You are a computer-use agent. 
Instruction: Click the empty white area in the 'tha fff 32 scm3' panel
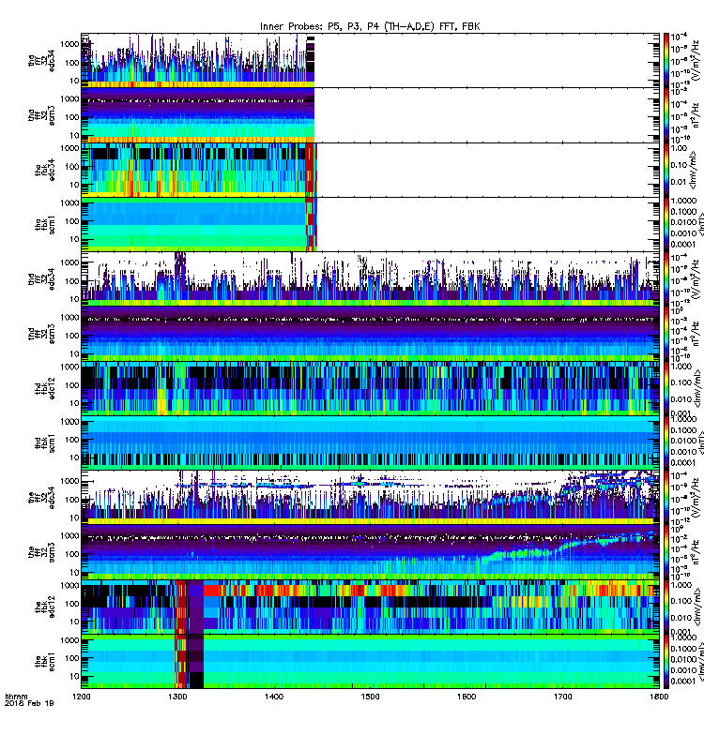(486, 115)
